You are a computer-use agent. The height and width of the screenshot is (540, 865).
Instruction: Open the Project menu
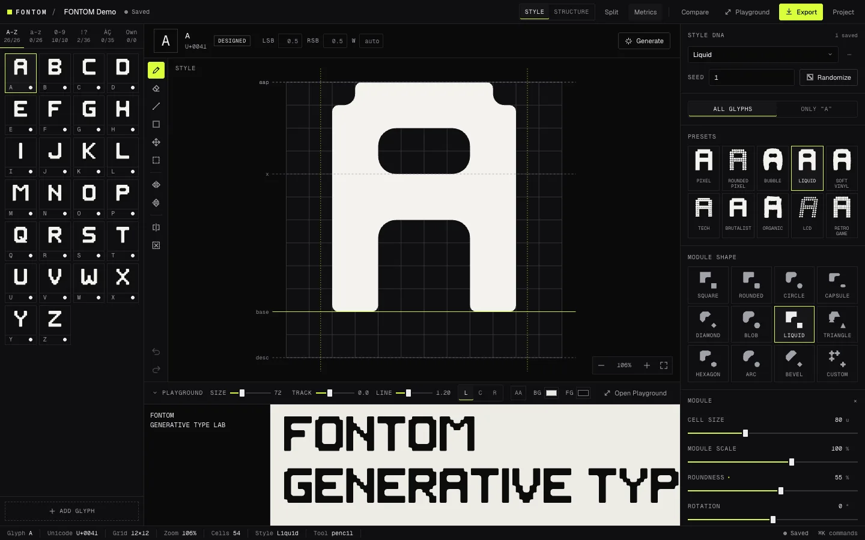[x=843, y=12]
